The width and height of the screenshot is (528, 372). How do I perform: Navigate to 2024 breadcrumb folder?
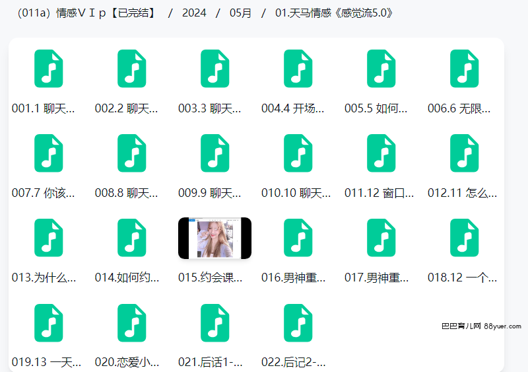click(194, 13)
